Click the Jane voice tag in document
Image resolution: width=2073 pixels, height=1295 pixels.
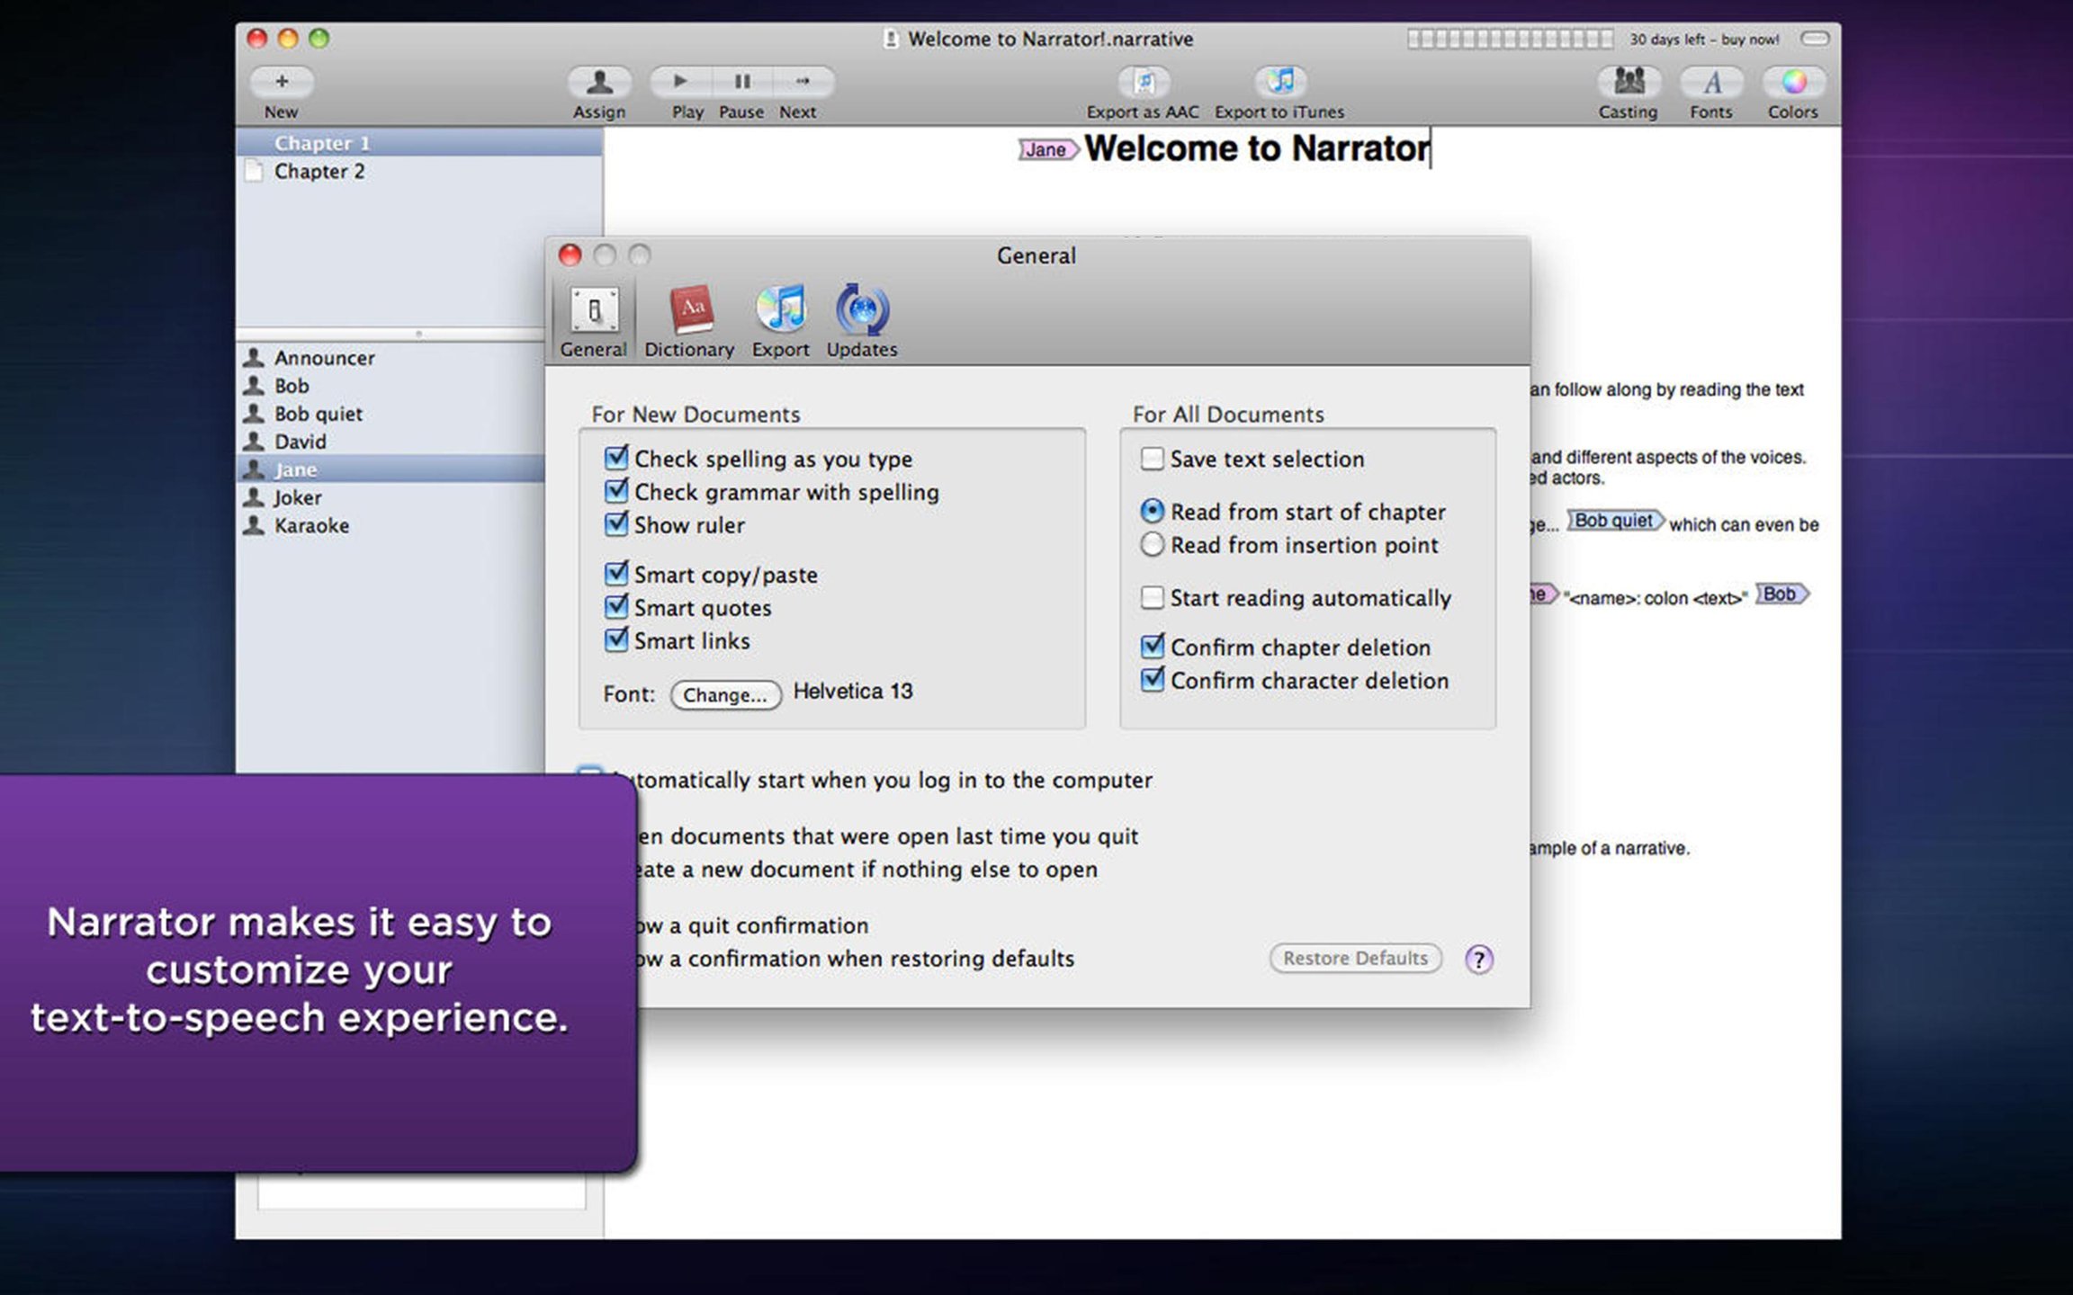(1048, 150)
